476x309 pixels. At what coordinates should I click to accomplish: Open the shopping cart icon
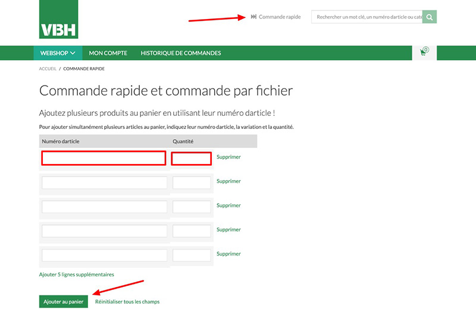(x=424, y=52)
